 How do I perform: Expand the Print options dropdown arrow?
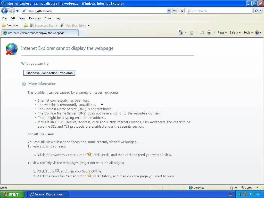[x=214, y=32]
